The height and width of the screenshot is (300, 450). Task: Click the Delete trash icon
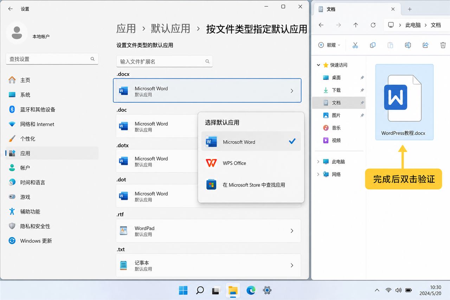[443, 45]
